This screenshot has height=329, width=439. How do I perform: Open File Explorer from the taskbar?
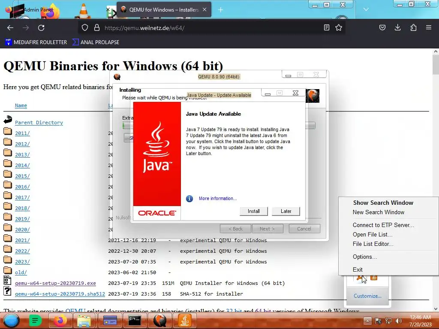click(84, 320)
